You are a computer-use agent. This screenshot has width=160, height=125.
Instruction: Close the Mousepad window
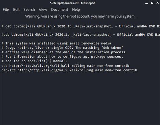(x=158, y=3)
